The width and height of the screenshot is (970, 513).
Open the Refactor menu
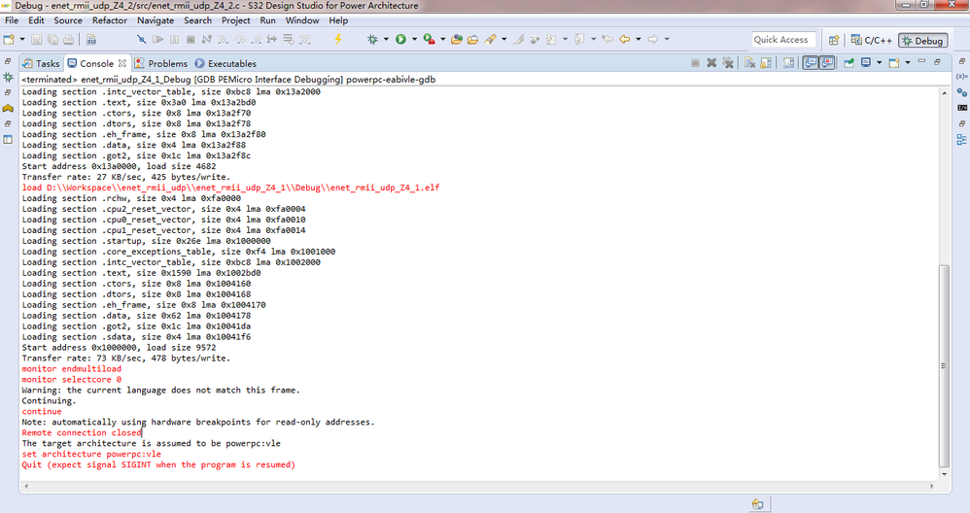[110, 20]
